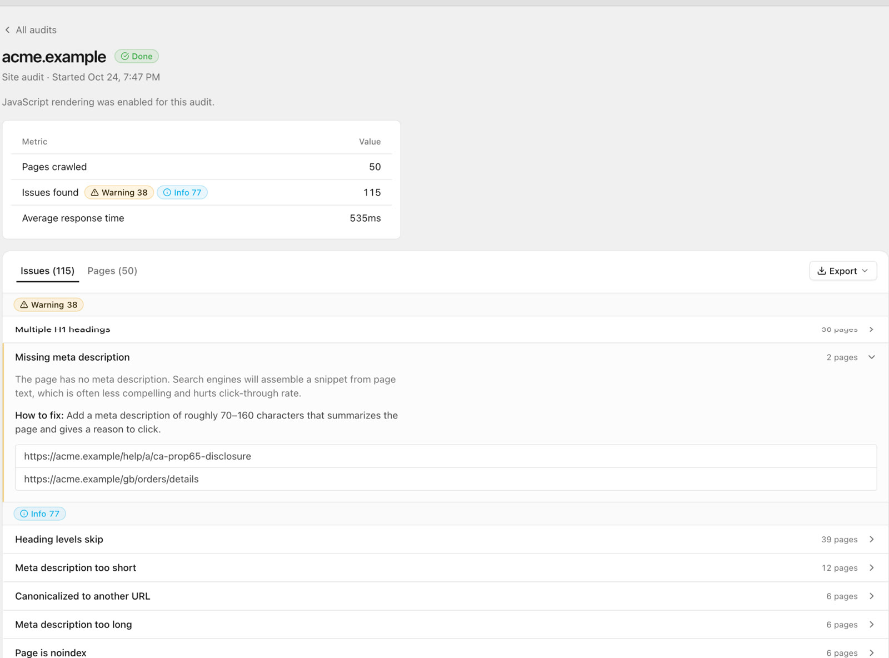The image size is (889, 658).
Task: Expand Meta description too long issue
Action: tap(446, 624)
